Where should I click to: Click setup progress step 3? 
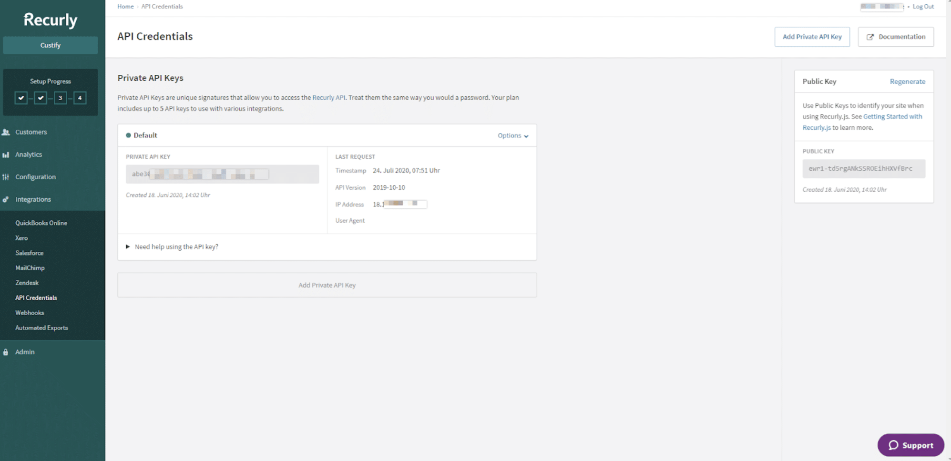(60, 98)
